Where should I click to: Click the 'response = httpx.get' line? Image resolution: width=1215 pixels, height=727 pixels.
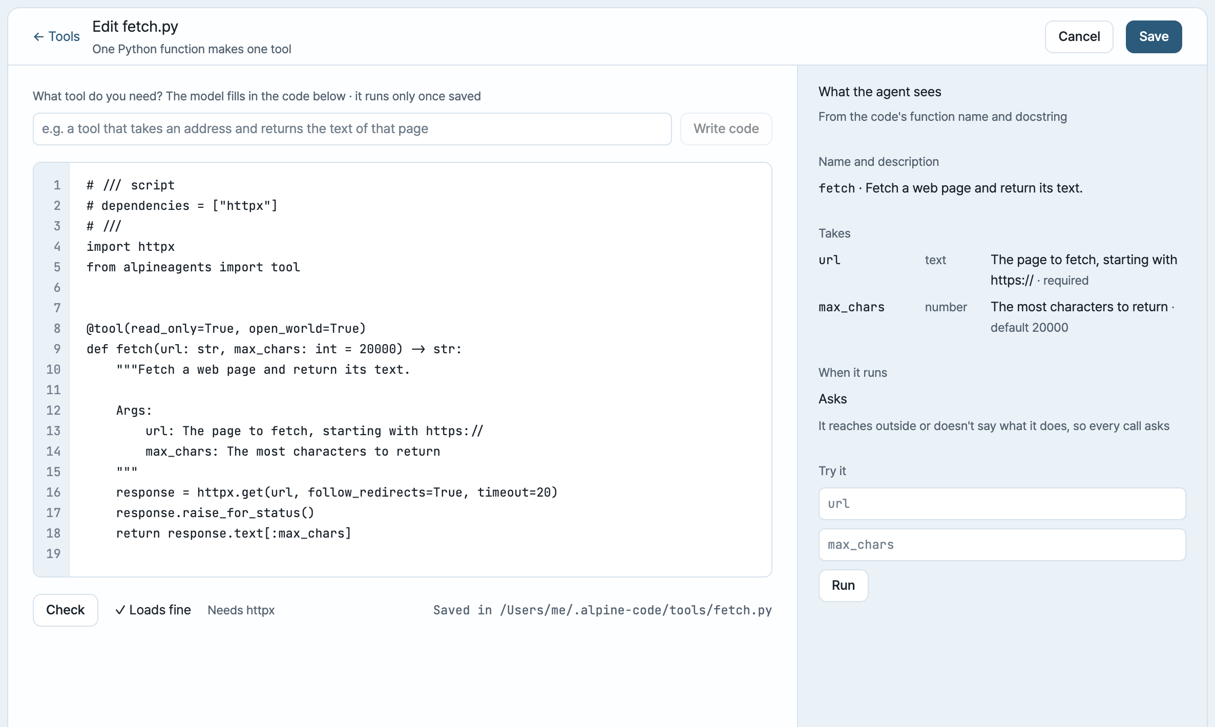click(337, 493)
